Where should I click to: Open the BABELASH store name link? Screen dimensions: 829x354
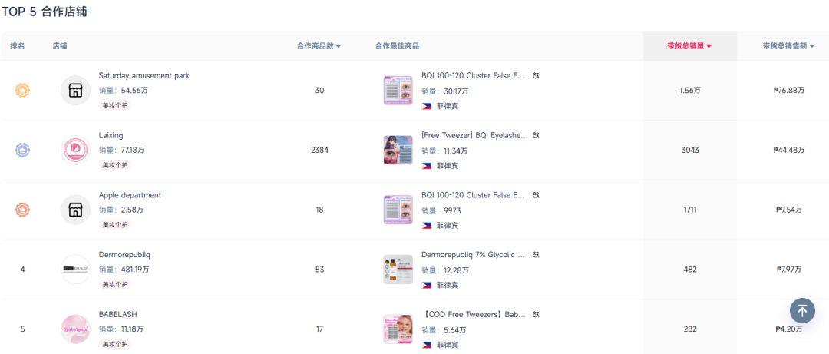118,314
